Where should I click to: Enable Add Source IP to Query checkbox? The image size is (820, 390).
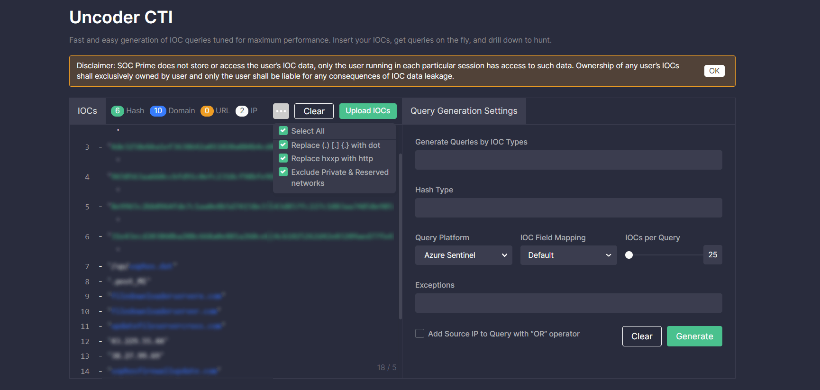[419, 334]
